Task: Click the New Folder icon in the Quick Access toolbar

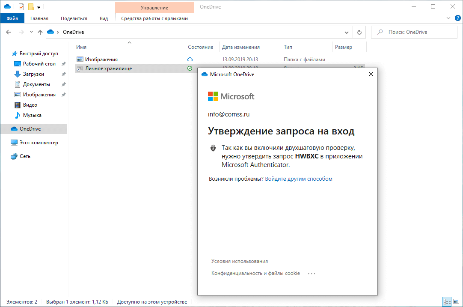Action: pyautogui.click(x=30, y=6)
